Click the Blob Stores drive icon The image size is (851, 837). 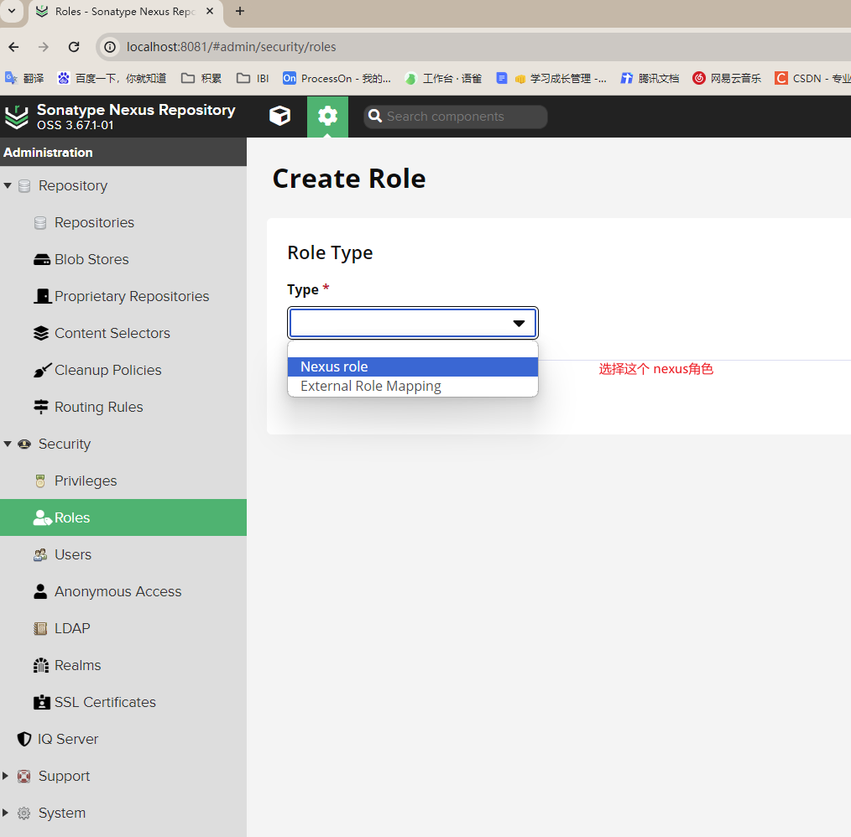(x=41, y=260)
